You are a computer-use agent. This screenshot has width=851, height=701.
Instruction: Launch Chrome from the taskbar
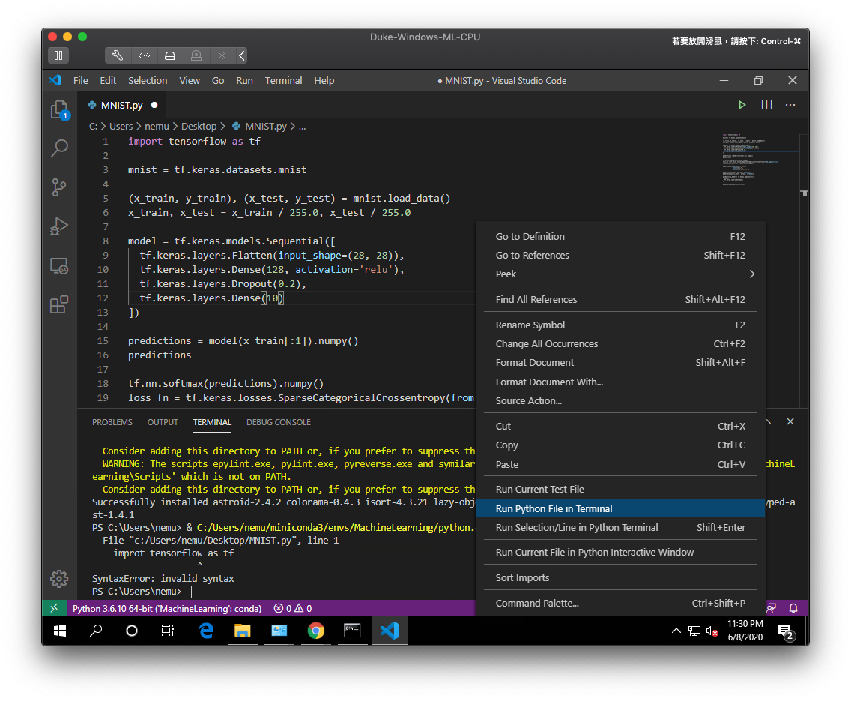click(315, 631)
